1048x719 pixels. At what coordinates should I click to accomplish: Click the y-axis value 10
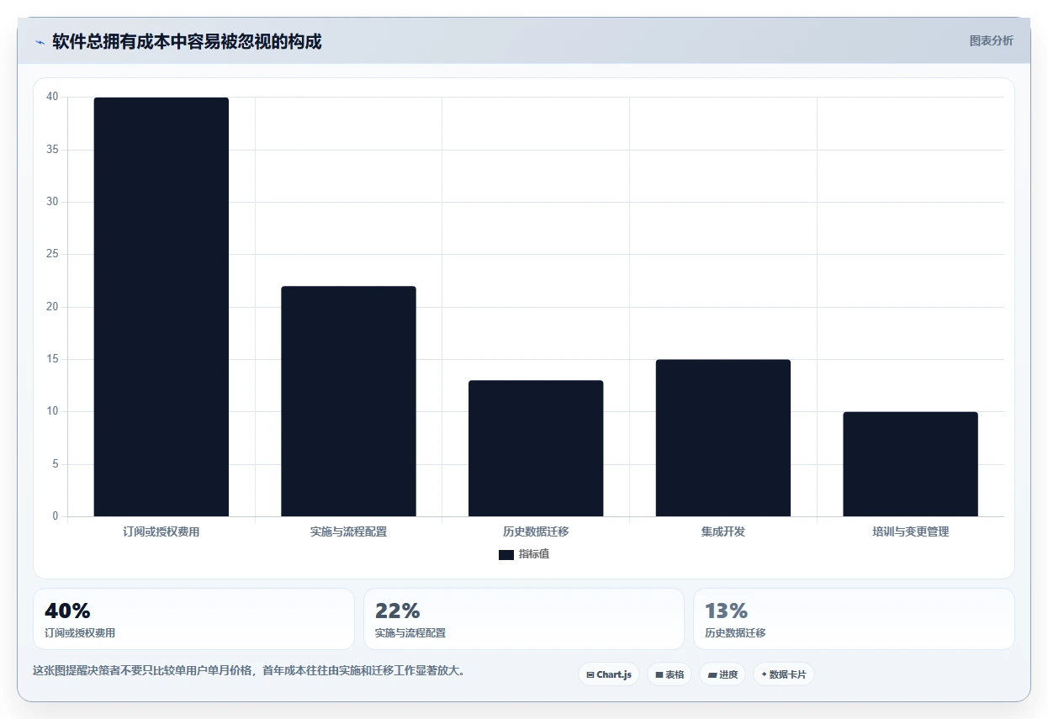pos(52,411)
